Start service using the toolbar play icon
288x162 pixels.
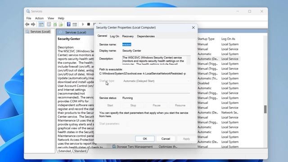click(x=83, y=24)
